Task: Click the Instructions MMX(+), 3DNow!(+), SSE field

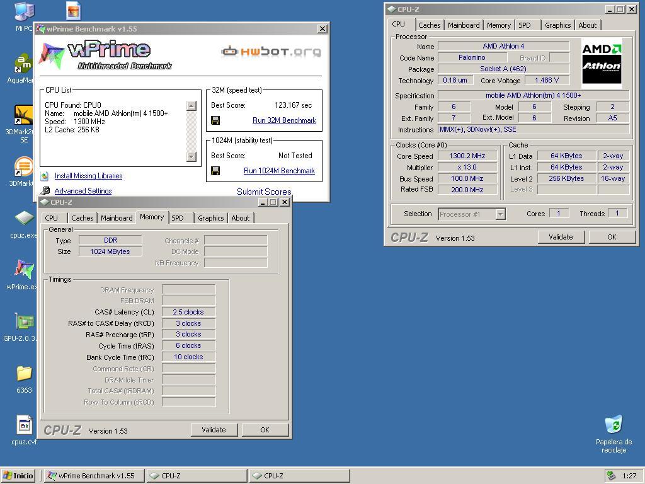Action: click(534, 130)
